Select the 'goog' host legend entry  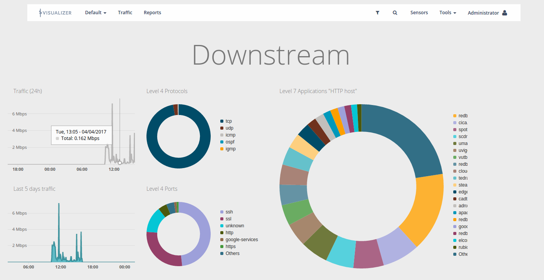(x=460, y=227)
